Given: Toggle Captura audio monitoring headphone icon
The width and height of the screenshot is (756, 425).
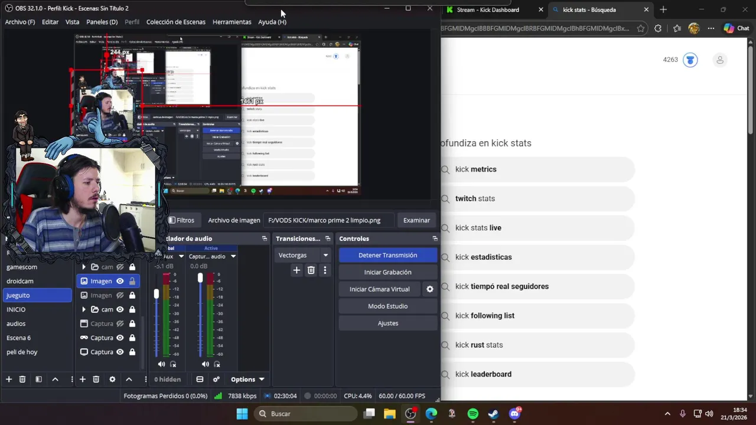Looking at the screenshot, I should 217,364.
